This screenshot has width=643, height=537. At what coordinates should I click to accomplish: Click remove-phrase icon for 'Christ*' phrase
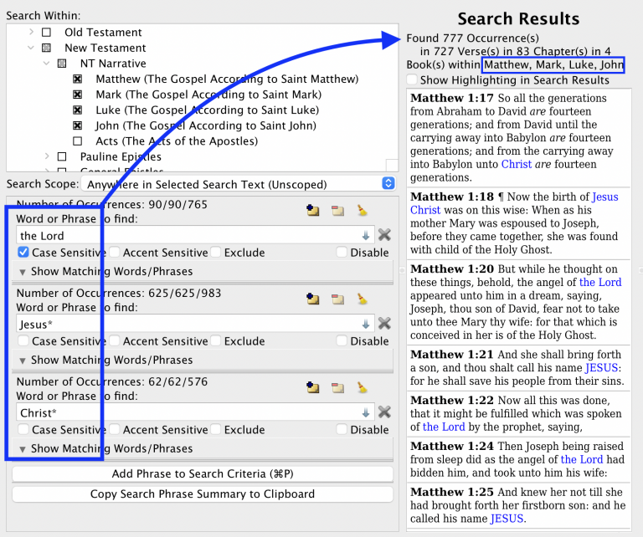(x=338, y=387)
